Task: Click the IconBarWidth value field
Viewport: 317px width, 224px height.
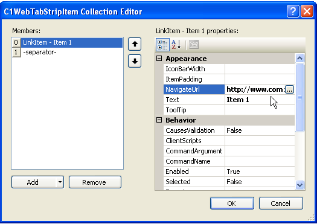Action: pos(260,69)
